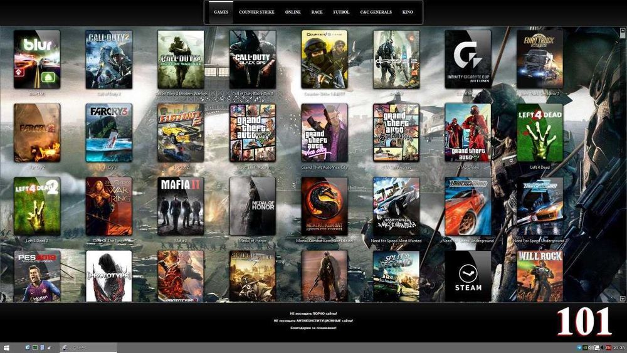Click the game list scroll-up arrow
The width and height of the screenshot is (627, 353).
623,30
